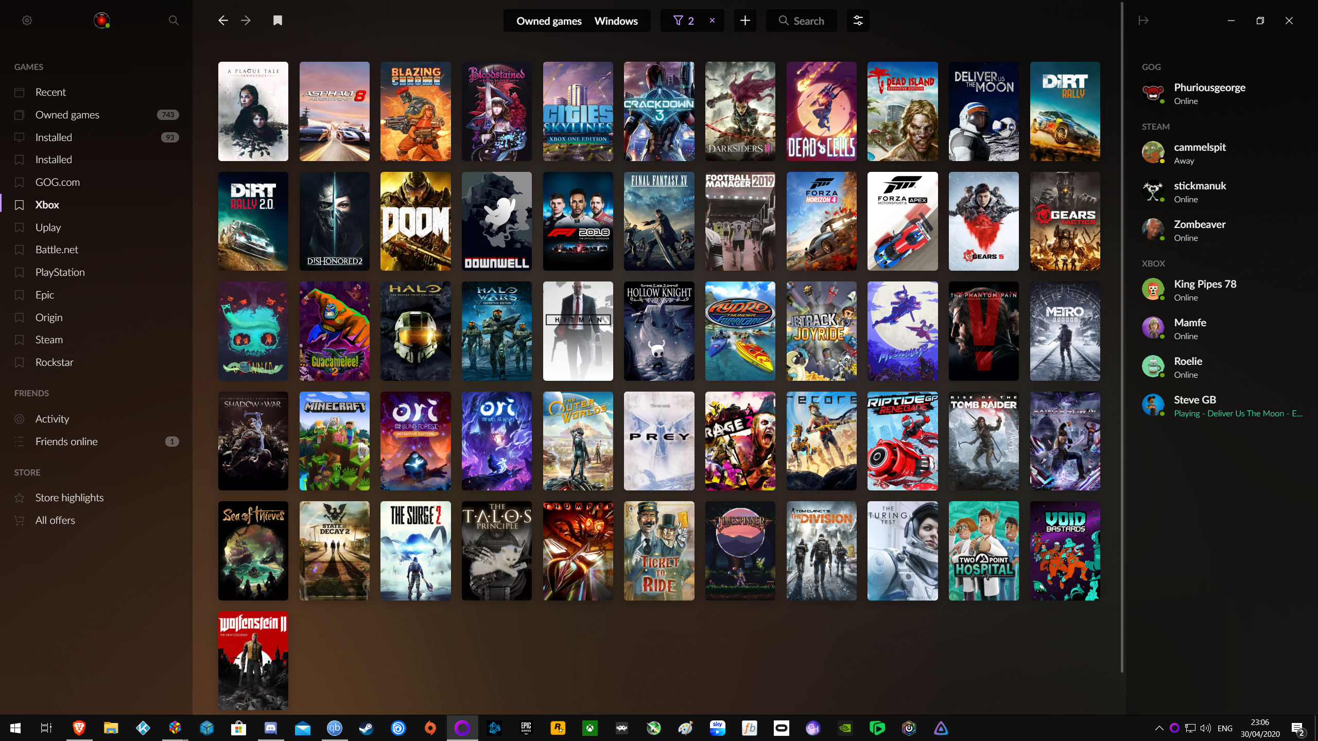Go back with the left arrow
The width and height of the screenshot is (1318, 741).
pos(223,21)
